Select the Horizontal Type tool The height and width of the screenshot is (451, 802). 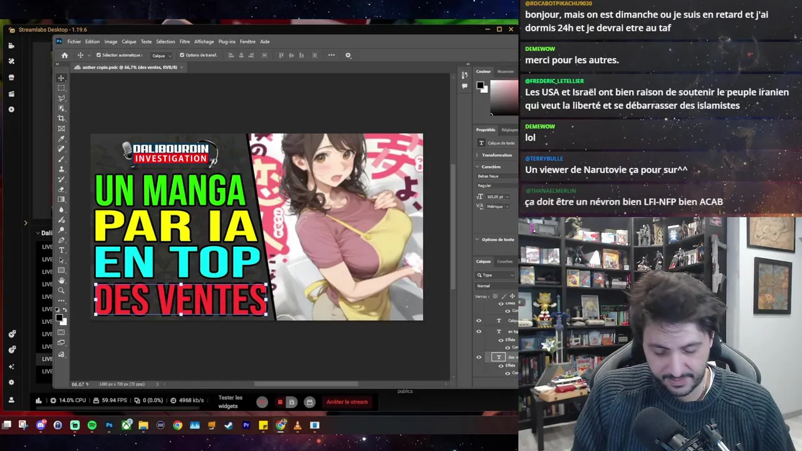click(61, 250)
